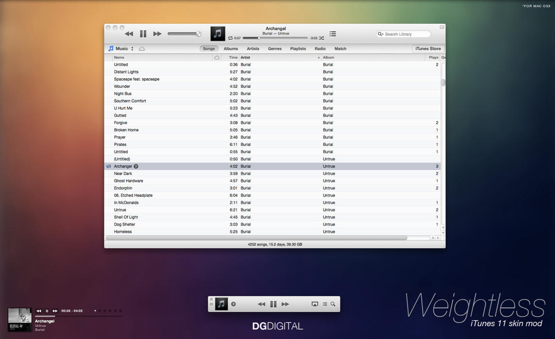Click the speaker icon beside Archangel
The width and height of the screenshot is (555, 339).
(x=109, y=166)
